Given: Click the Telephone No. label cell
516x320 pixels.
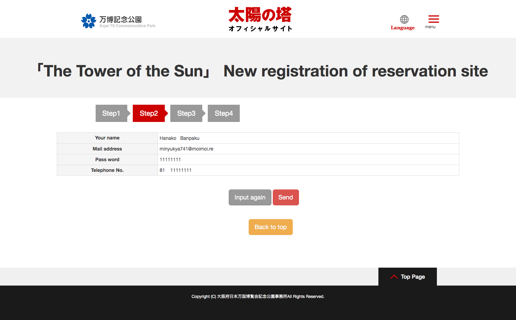Looking at the screenshot, I should tap(107, 170).
